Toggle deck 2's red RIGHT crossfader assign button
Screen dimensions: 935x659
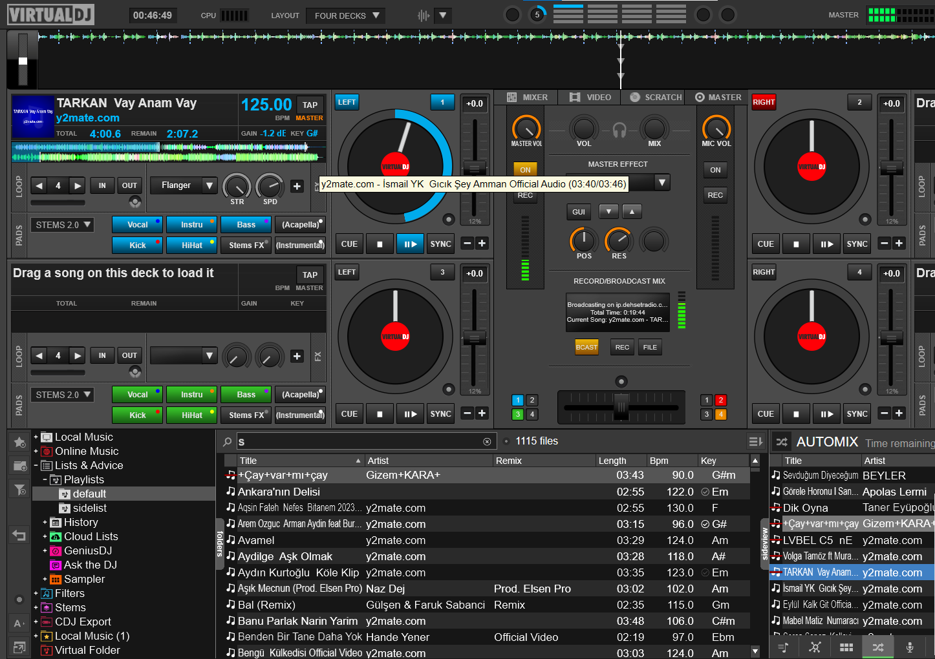764,102
